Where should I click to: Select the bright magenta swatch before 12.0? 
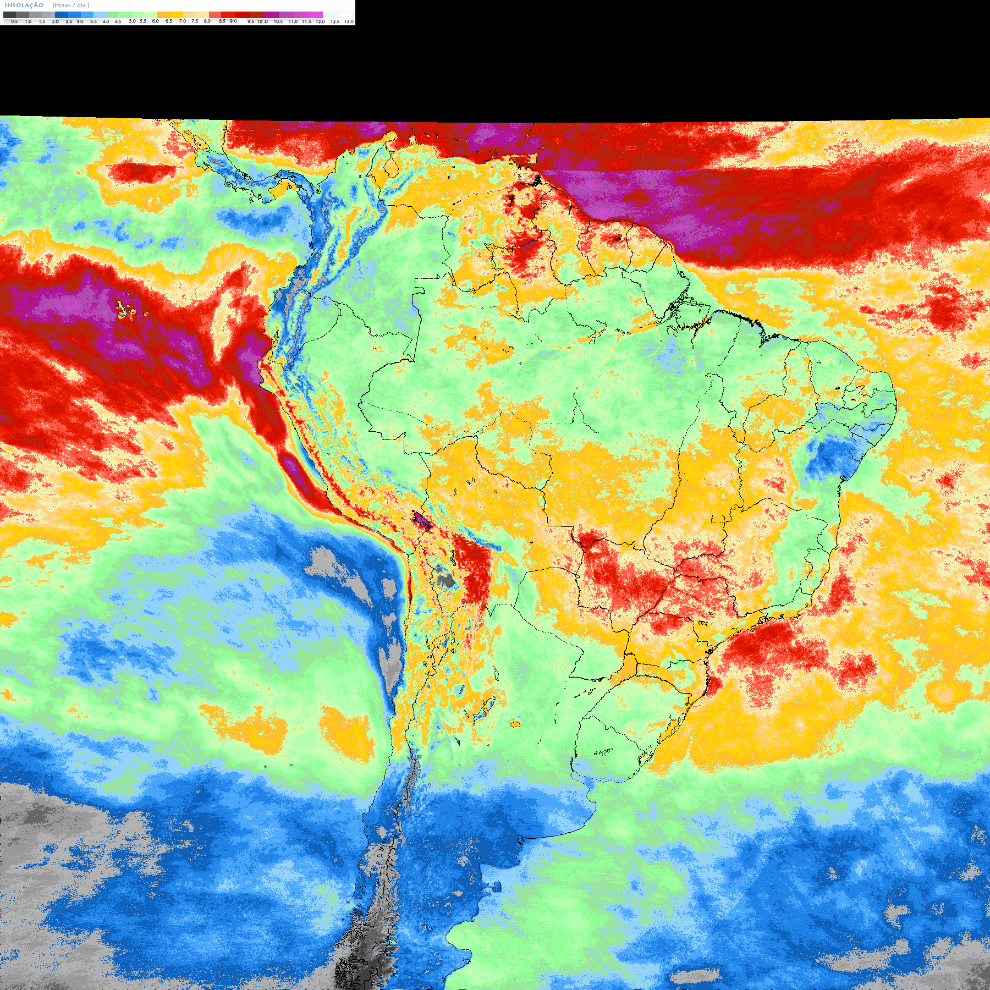pyautogui.click(x=315, y=15)
